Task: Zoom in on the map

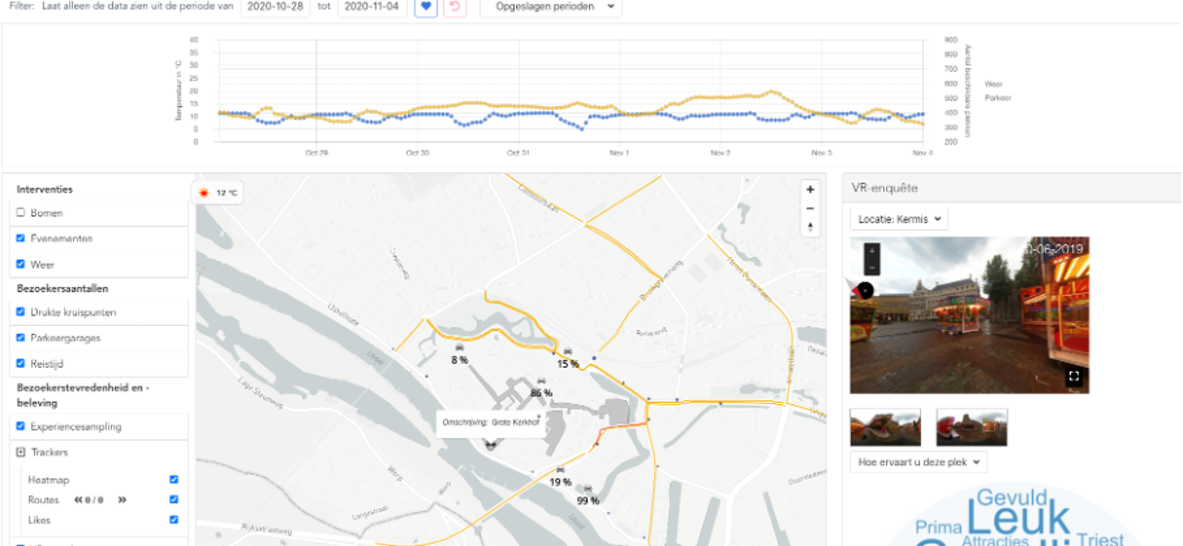Action: pyautogui.click(x=810, y=190)
